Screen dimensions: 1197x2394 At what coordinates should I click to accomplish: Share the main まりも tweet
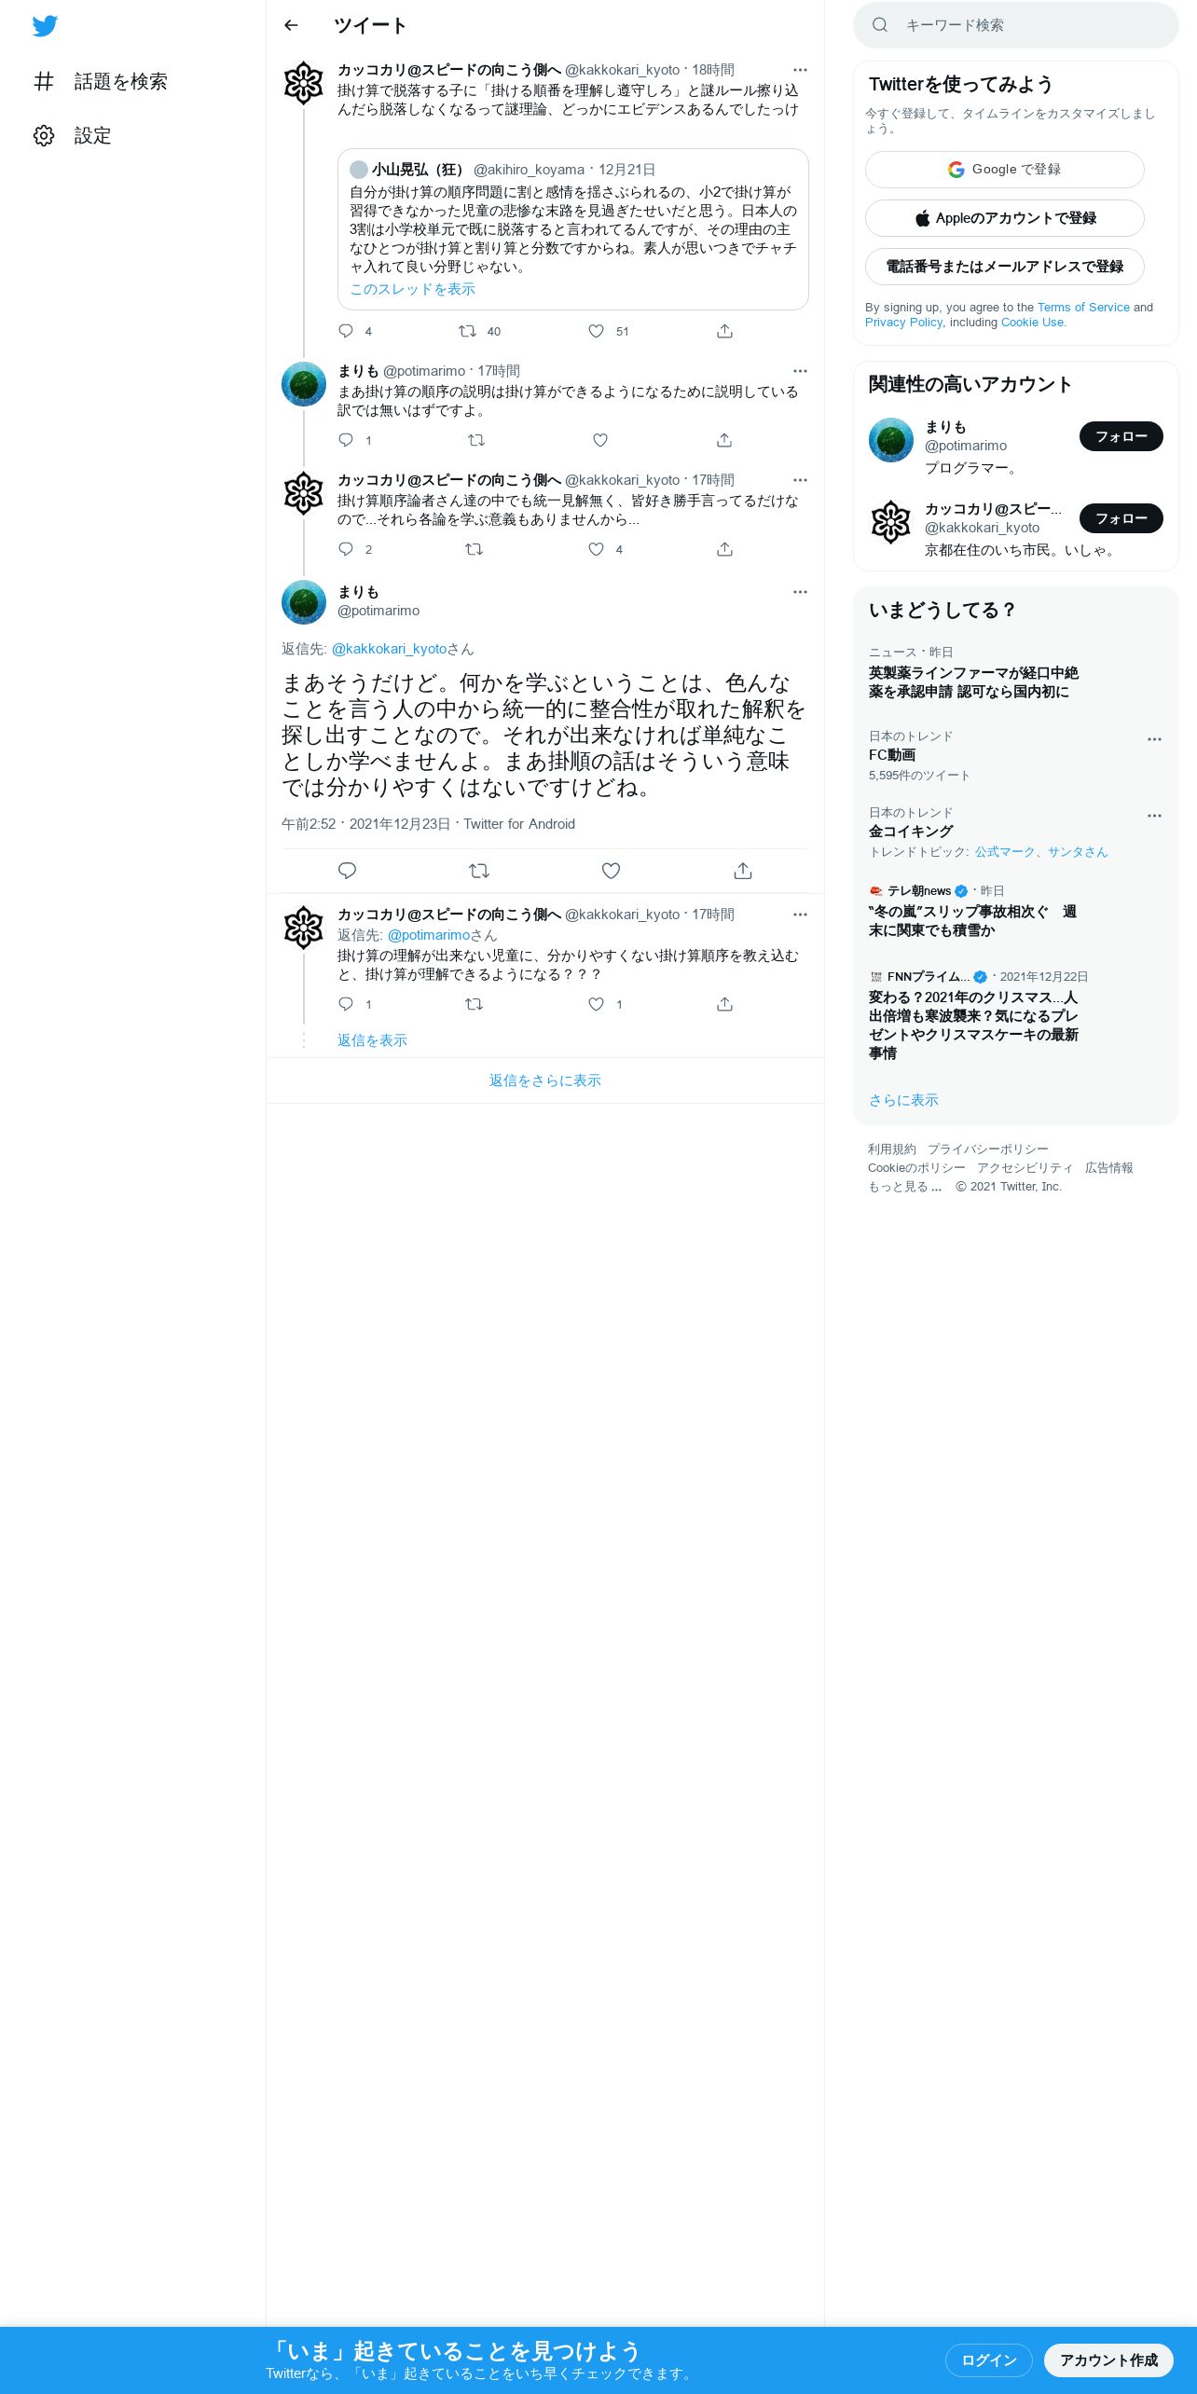(742, 871)
